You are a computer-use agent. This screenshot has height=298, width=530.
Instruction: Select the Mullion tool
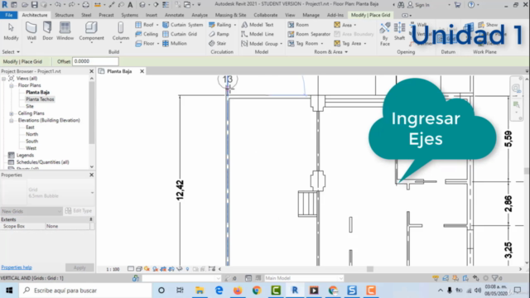pos(175,44)
